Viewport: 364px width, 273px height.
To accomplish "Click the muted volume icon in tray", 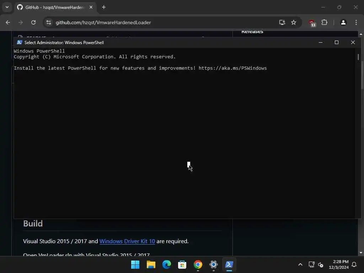I will pyautogui.click(x=321, y=264).
